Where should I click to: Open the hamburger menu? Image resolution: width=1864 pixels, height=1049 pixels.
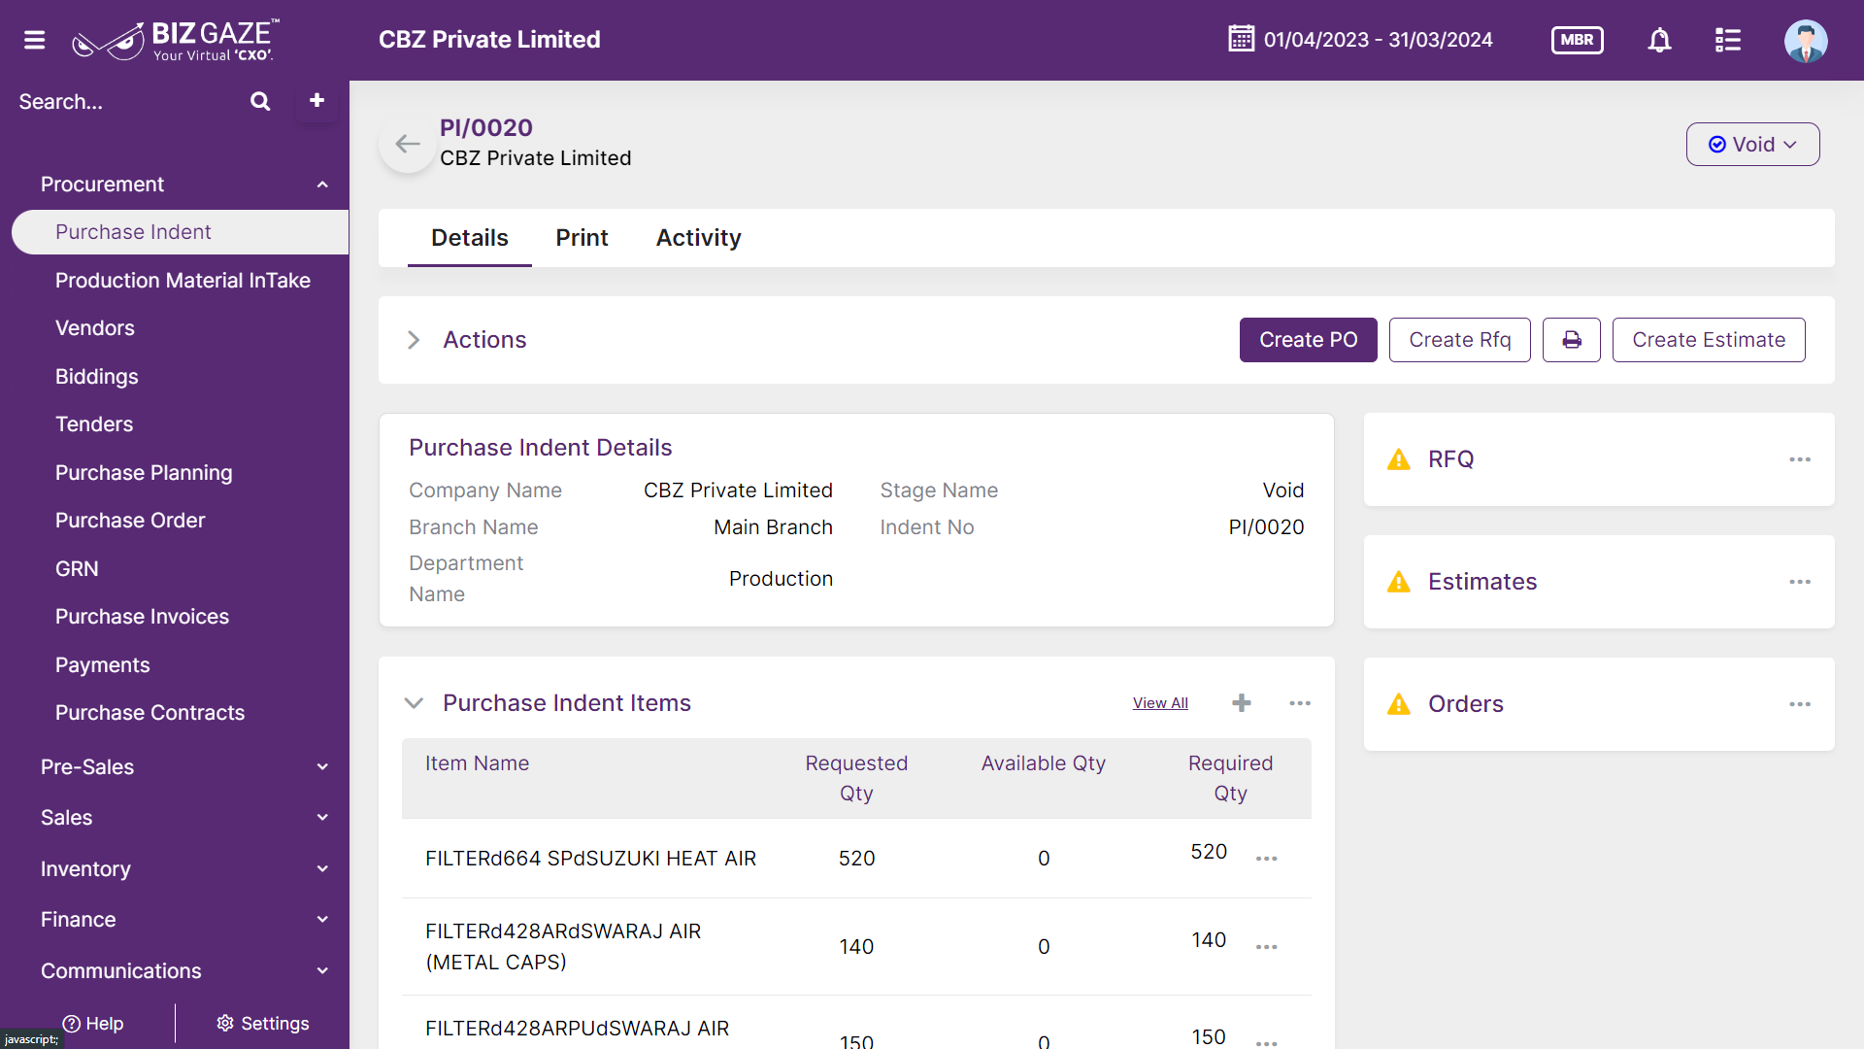click(35, 40)
